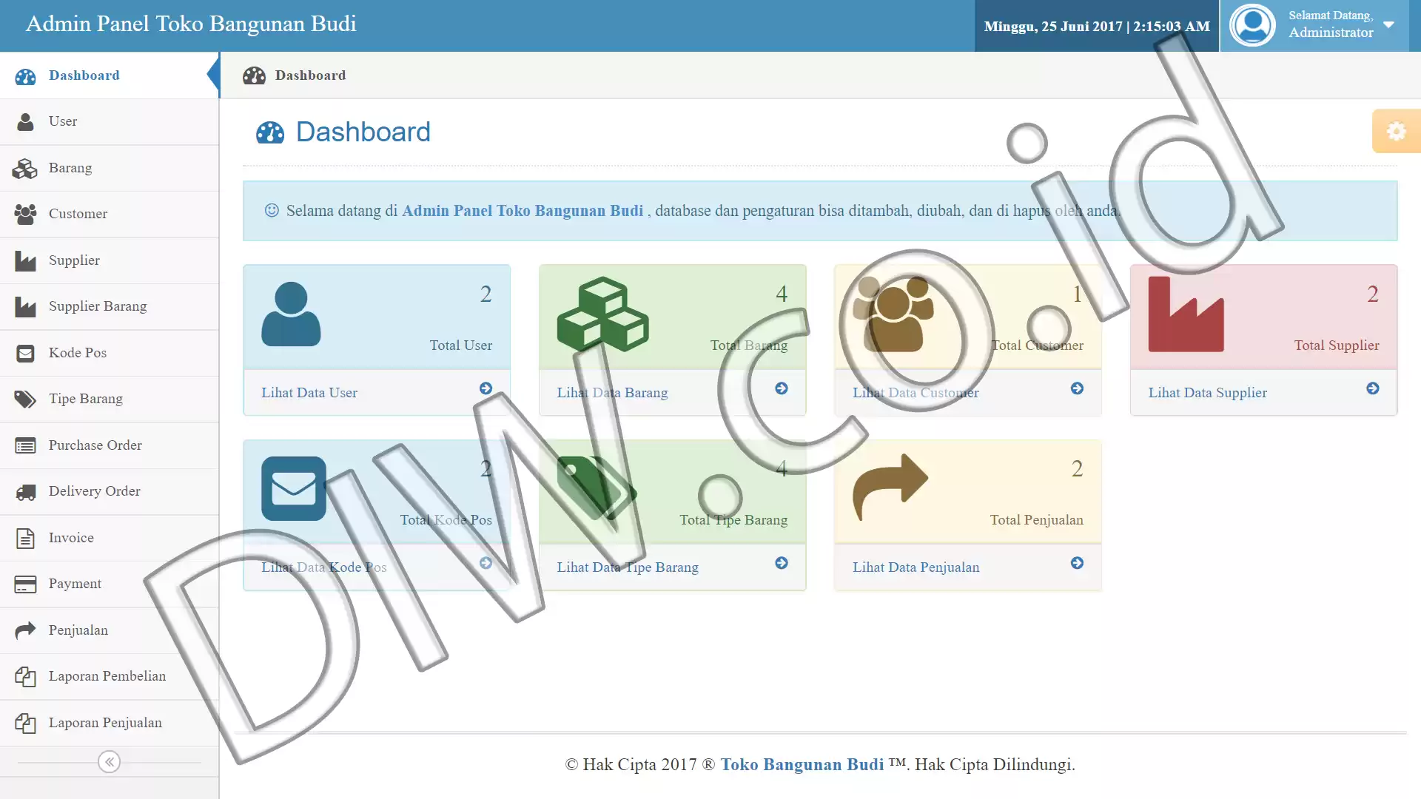Click the Supplier Barang sidebar icon
1421x799 pixels.
tap(25, 306)
